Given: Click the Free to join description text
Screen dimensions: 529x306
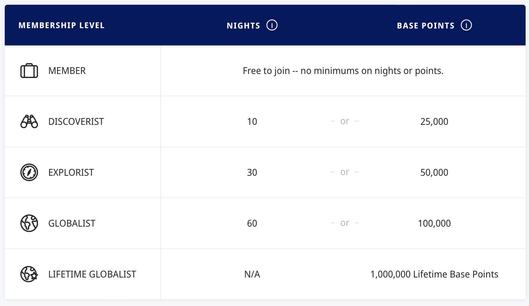Looking at the screenshot, I should (x=343, y=71).
